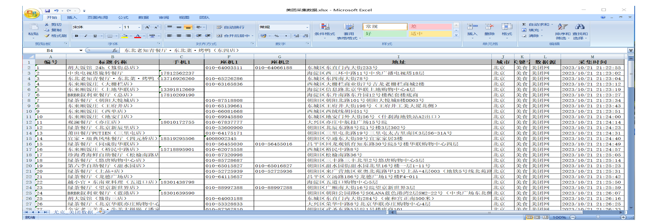Toggle the highlighted bottom vertical alignment
Screen dimensions: 658x223
point(188,27)
